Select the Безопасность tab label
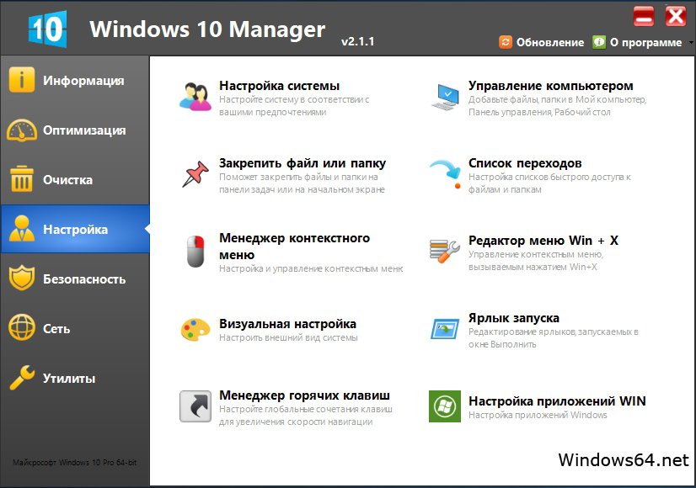The width and height of the screenshot is (696, 488). tap(84, 279)
